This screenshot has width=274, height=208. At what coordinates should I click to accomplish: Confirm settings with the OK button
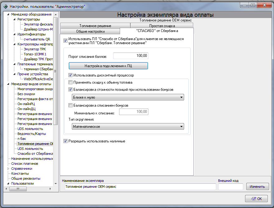[x=256, y=199]
